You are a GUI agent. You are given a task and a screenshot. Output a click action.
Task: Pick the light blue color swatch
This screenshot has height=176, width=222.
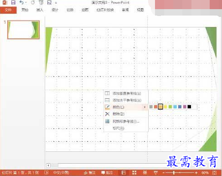pos(175,107)
